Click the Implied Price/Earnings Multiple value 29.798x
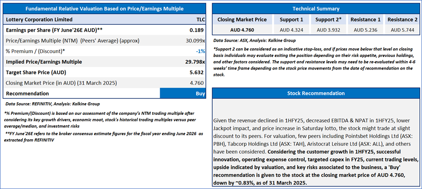Image resolution: width=422 pixels, height=189 pixels. [194, 61]
